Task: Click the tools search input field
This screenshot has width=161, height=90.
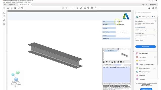Action: (146, 13)
